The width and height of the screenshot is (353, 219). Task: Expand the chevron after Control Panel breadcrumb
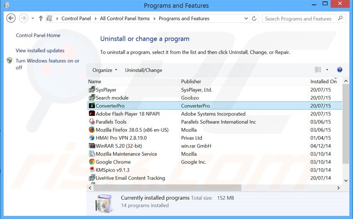tap(96, 19)
